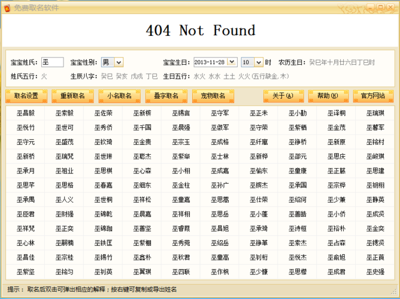Open 宠物取名 pet naming
400x299 pixels.
[x=213, y=96]
